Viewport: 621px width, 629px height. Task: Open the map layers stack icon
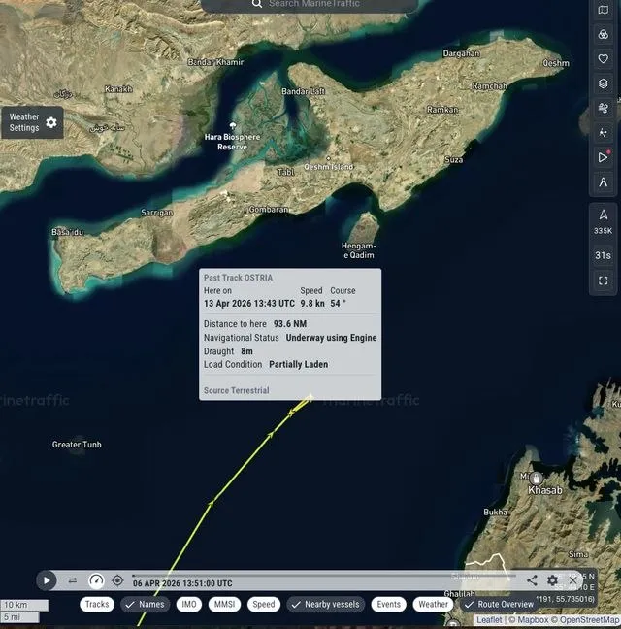pos(604,83)
